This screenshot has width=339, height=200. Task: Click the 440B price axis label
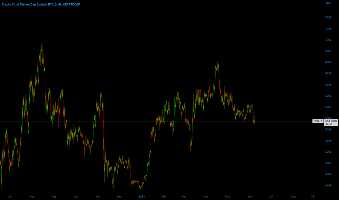coord(328,185)
